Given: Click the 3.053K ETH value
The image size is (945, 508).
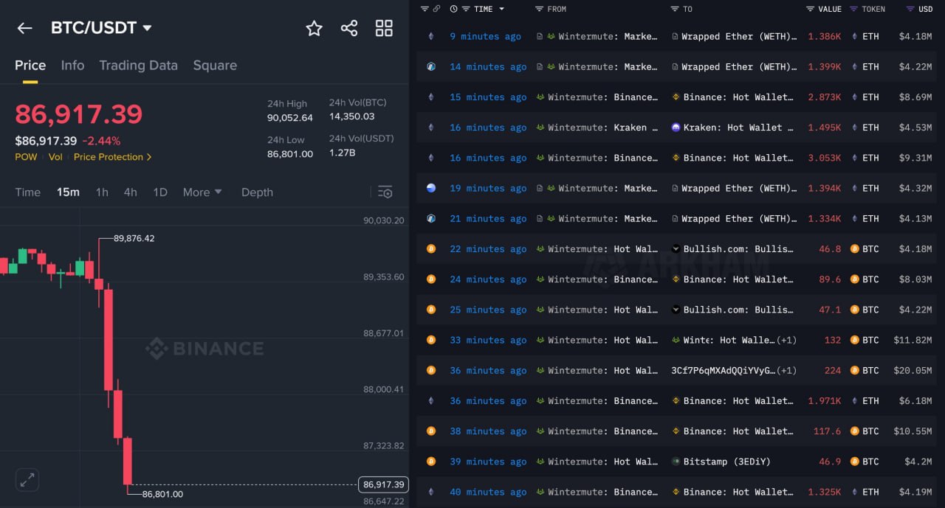Looking at the screenshot, I should (824, 158).
